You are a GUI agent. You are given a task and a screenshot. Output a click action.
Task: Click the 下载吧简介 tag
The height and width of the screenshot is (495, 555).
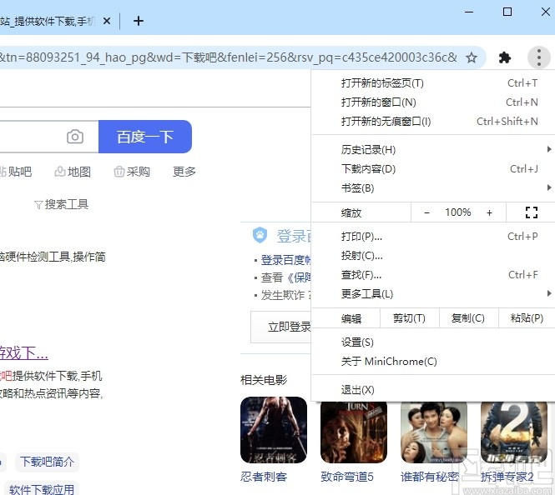[47, 462]
